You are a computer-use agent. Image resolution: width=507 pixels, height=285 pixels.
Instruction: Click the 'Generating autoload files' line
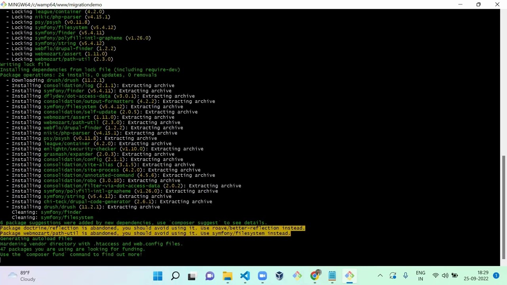point(36,238)
